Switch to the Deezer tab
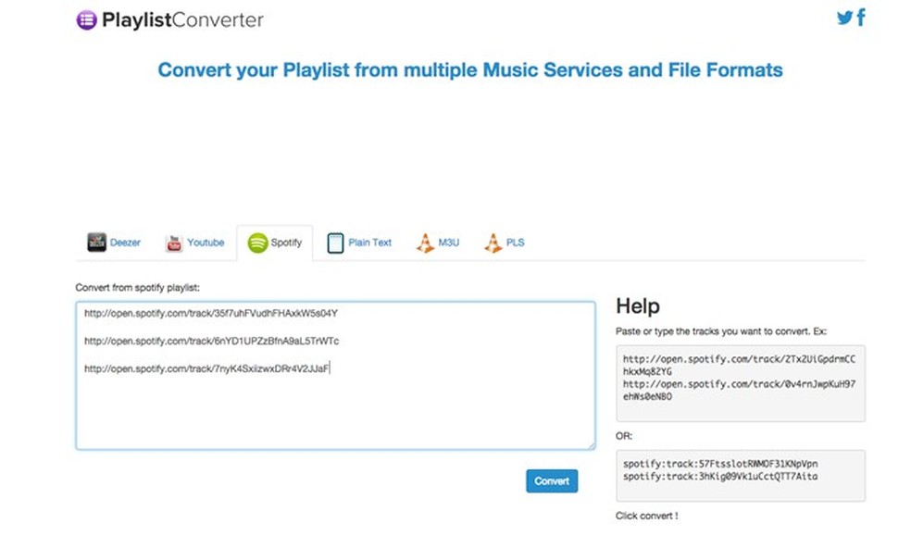 point(114,243)
